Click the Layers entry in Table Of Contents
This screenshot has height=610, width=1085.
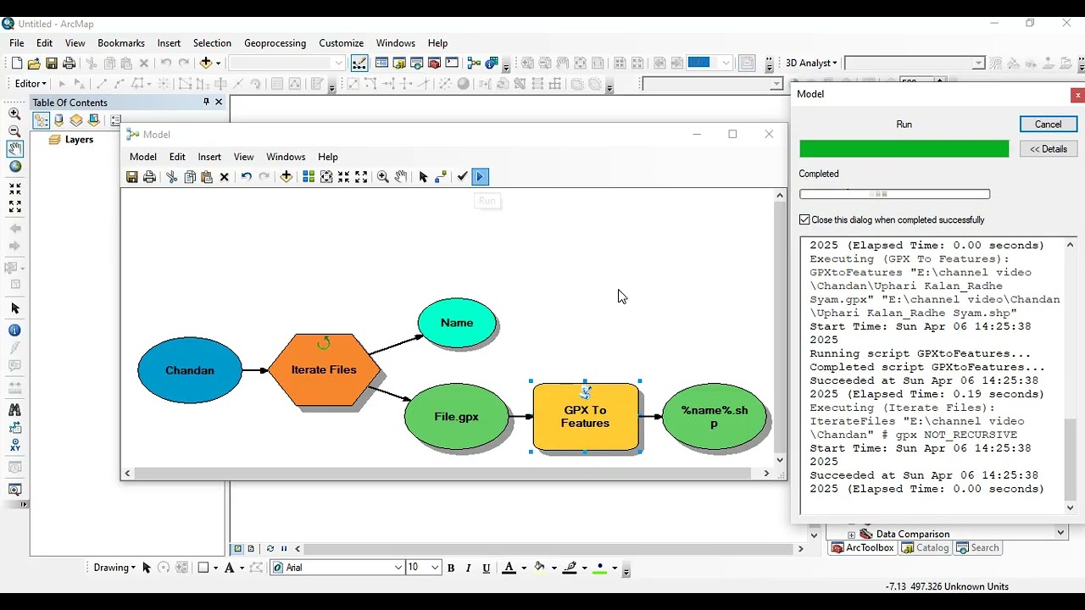click(79, 140)
